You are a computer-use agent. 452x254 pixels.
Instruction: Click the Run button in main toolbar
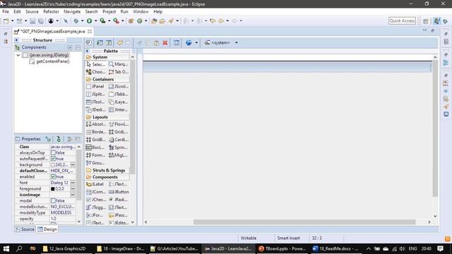click(90, 20)
